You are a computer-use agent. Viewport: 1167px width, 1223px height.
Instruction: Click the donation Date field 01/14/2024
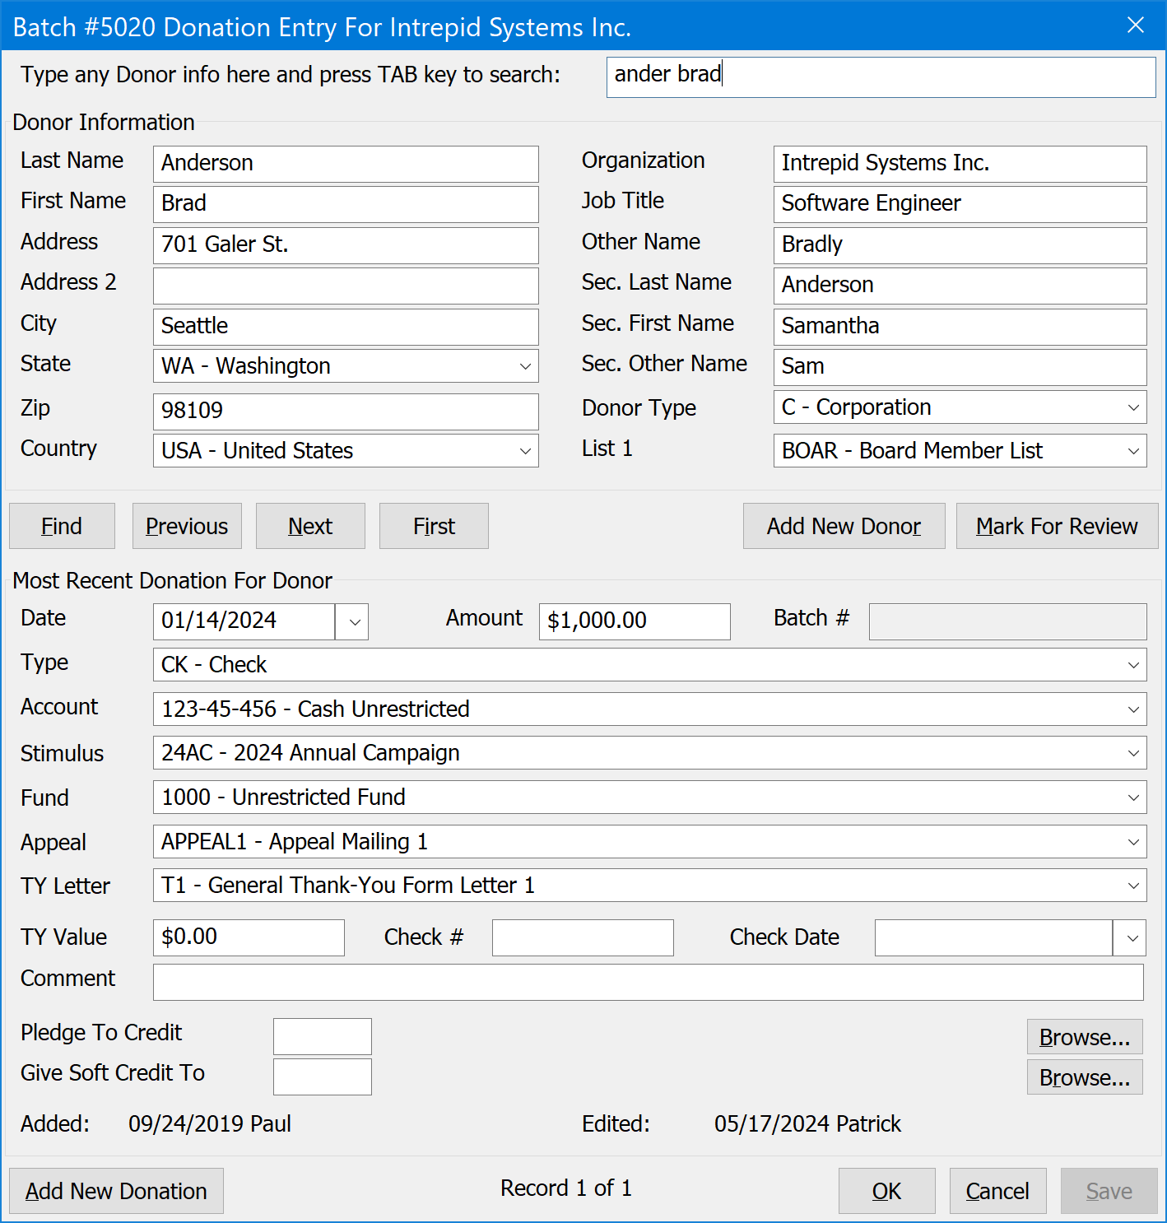coord(244,621)
